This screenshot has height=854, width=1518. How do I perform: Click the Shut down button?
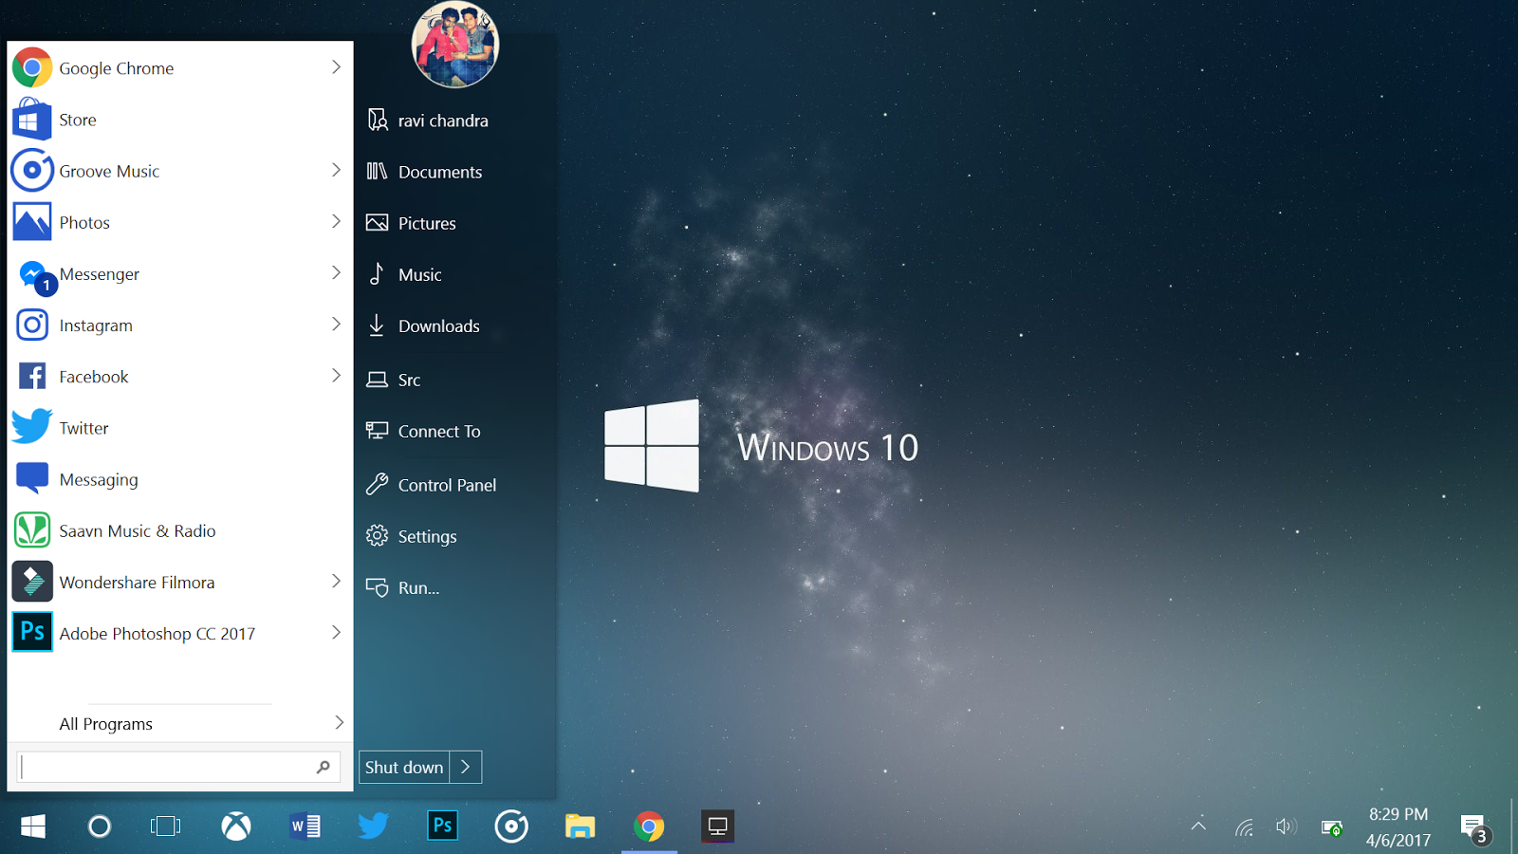coord(404,767)
